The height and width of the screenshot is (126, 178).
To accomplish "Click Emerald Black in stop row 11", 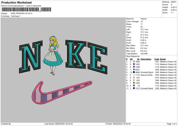I will pyautogui.click(x=147, y=88).
